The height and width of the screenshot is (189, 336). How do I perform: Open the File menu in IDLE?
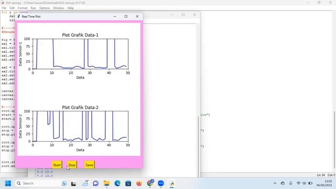click(4, 8)
